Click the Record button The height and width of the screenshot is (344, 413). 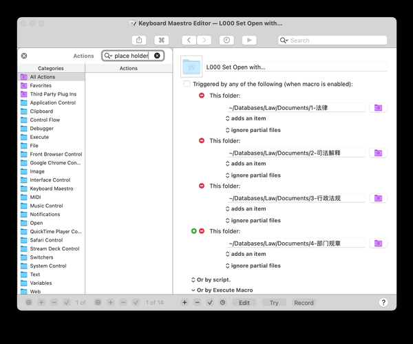pyautogui.click(x=304, y=303)
